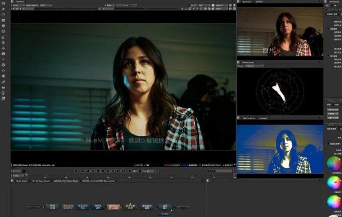342x217 pixels.
Task: Jump to last frame button
Action: pos(123,171)
